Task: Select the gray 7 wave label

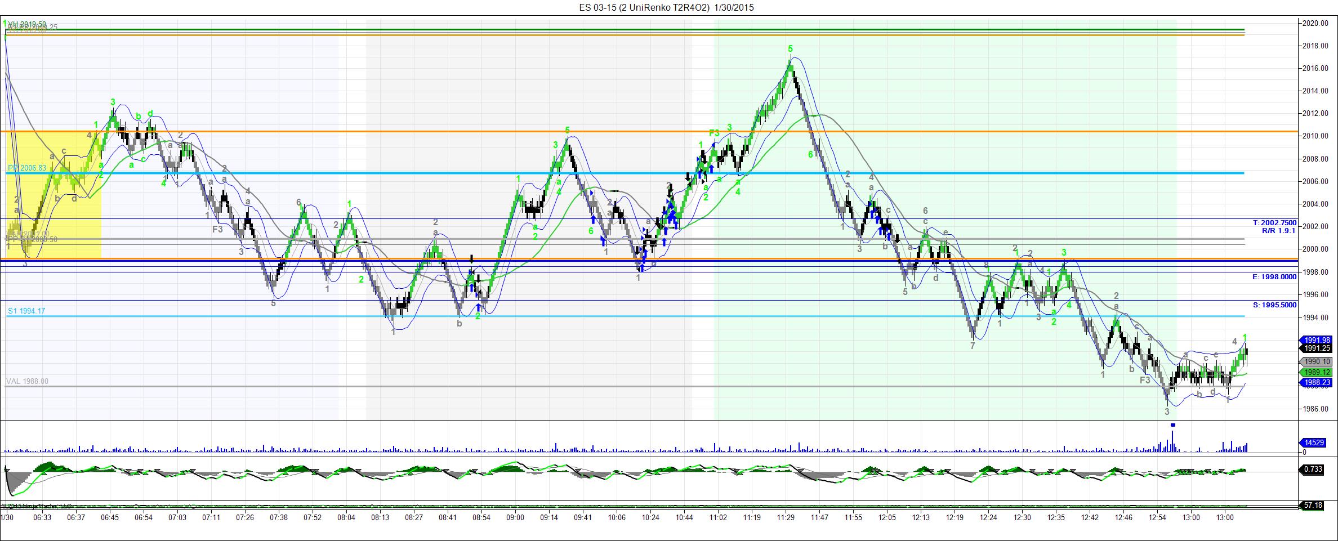Action: [973, 346]
